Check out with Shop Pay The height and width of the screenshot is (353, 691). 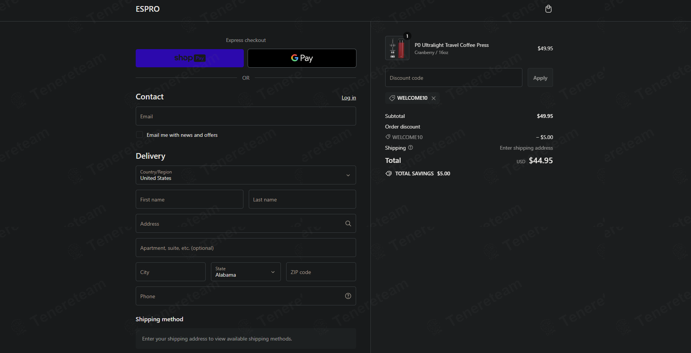[190, 58]
